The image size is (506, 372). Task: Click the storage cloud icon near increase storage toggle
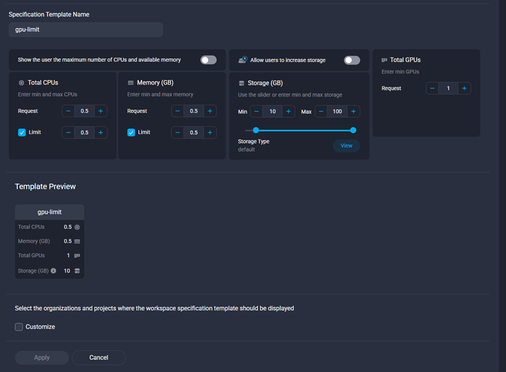[243, 59]
